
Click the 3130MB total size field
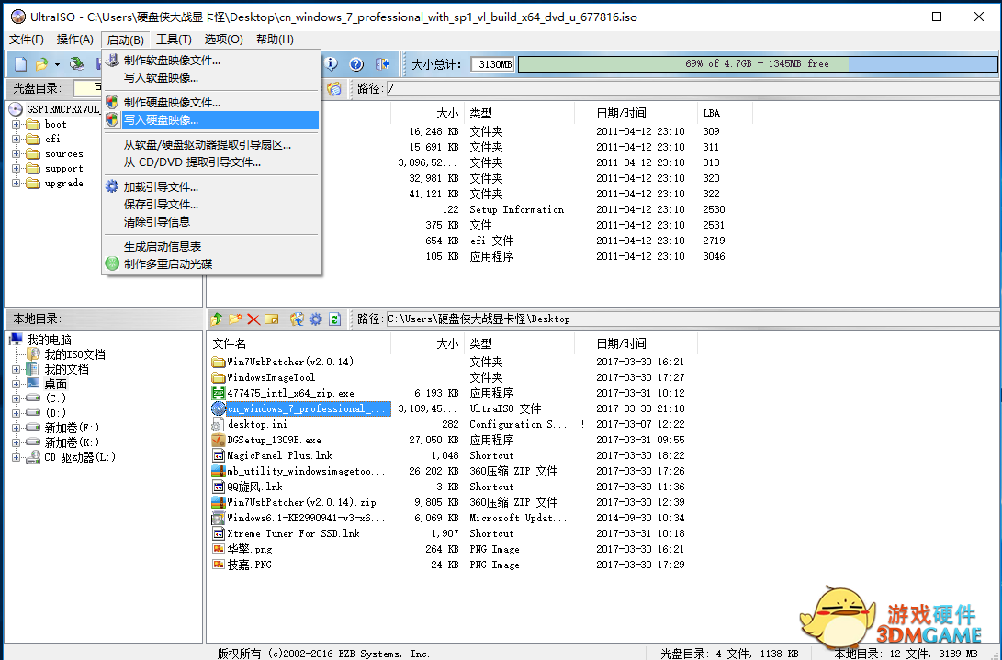492,64
